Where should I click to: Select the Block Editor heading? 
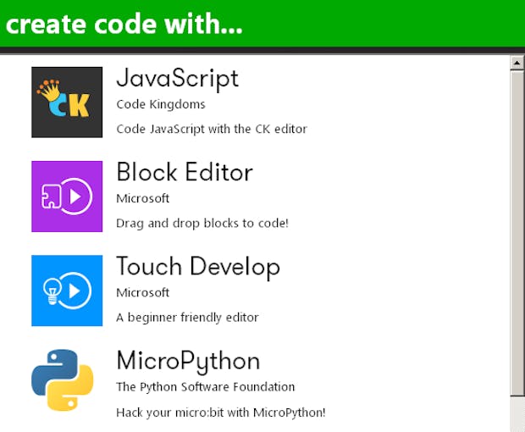(185, 172)
